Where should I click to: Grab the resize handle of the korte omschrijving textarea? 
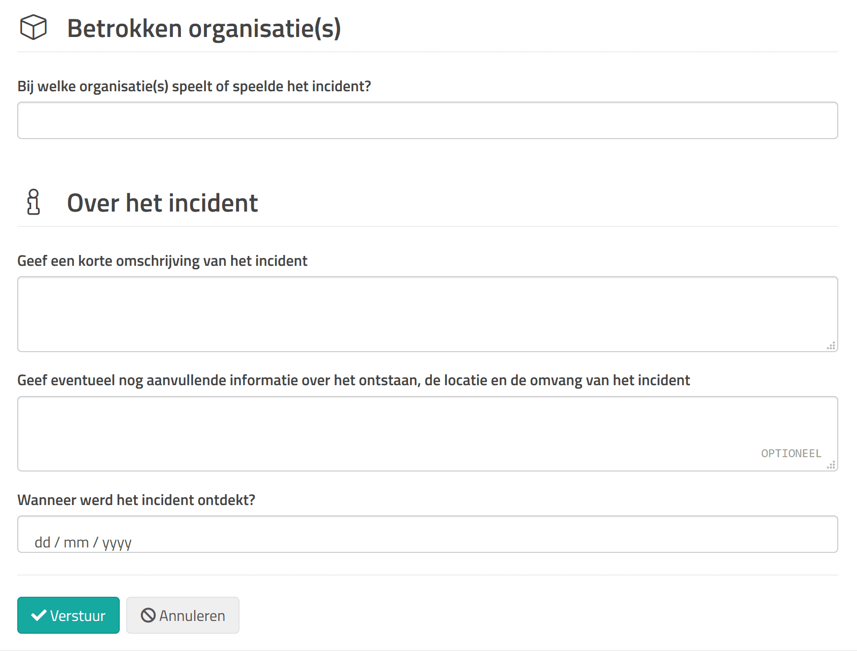831,346
